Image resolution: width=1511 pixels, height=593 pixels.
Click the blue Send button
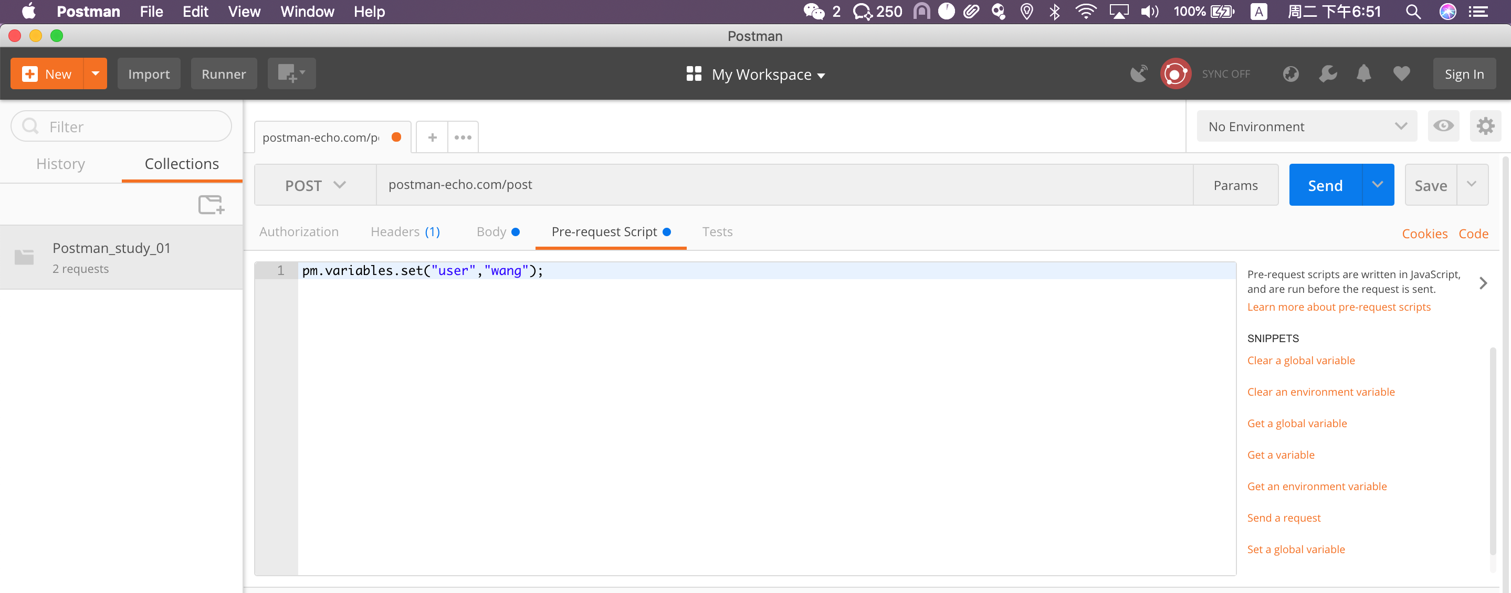point(1325,185)
